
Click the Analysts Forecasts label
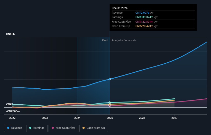(x=124, y=40)
